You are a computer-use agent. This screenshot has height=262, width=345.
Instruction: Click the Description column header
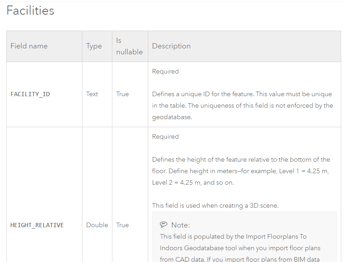171,46
